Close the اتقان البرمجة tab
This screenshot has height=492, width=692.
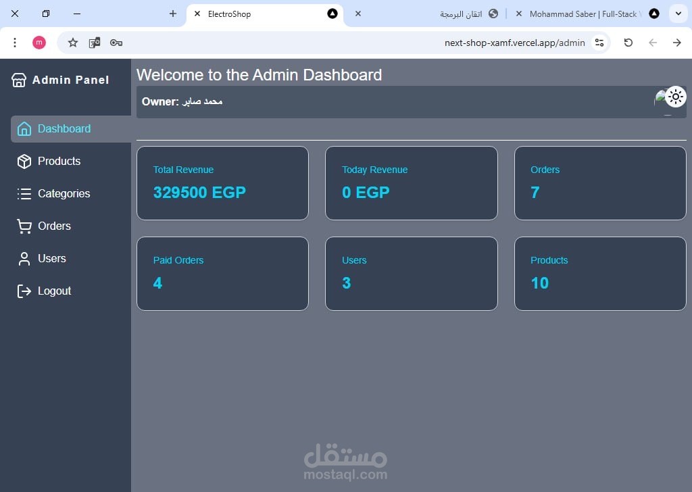358,14
